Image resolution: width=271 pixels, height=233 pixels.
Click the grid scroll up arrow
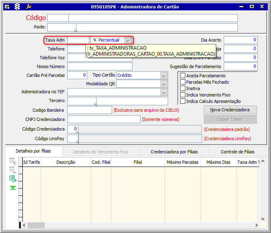263,161
